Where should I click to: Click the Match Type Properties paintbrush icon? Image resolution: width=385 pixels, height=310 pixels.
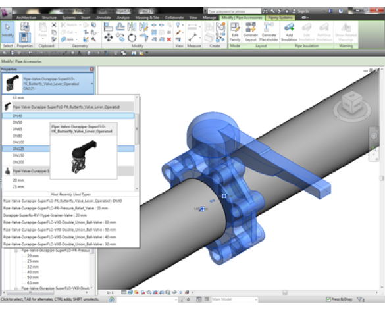coord(54,39)
